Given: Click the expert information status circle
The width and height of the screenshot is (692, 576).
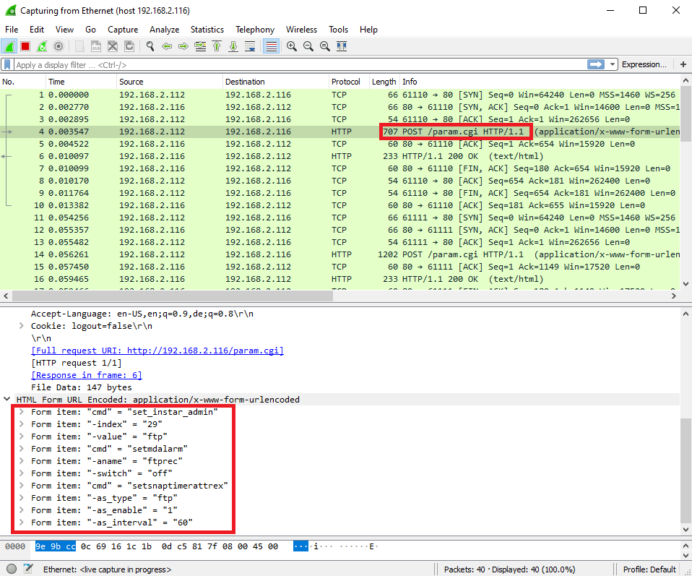Looking at the screenshot, I should (12, 569).
